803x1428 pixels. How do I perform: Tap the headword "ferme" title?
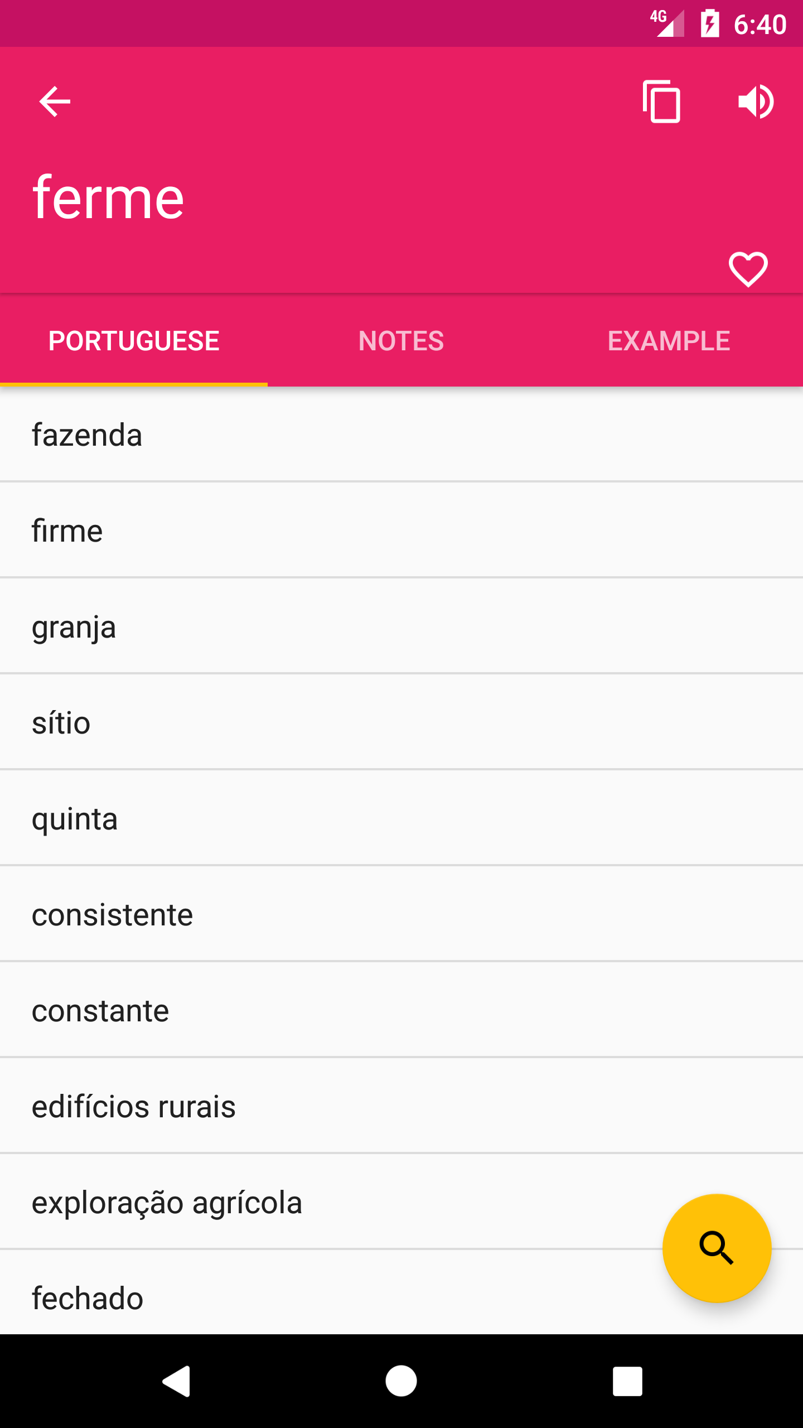[x=108, y=197]
